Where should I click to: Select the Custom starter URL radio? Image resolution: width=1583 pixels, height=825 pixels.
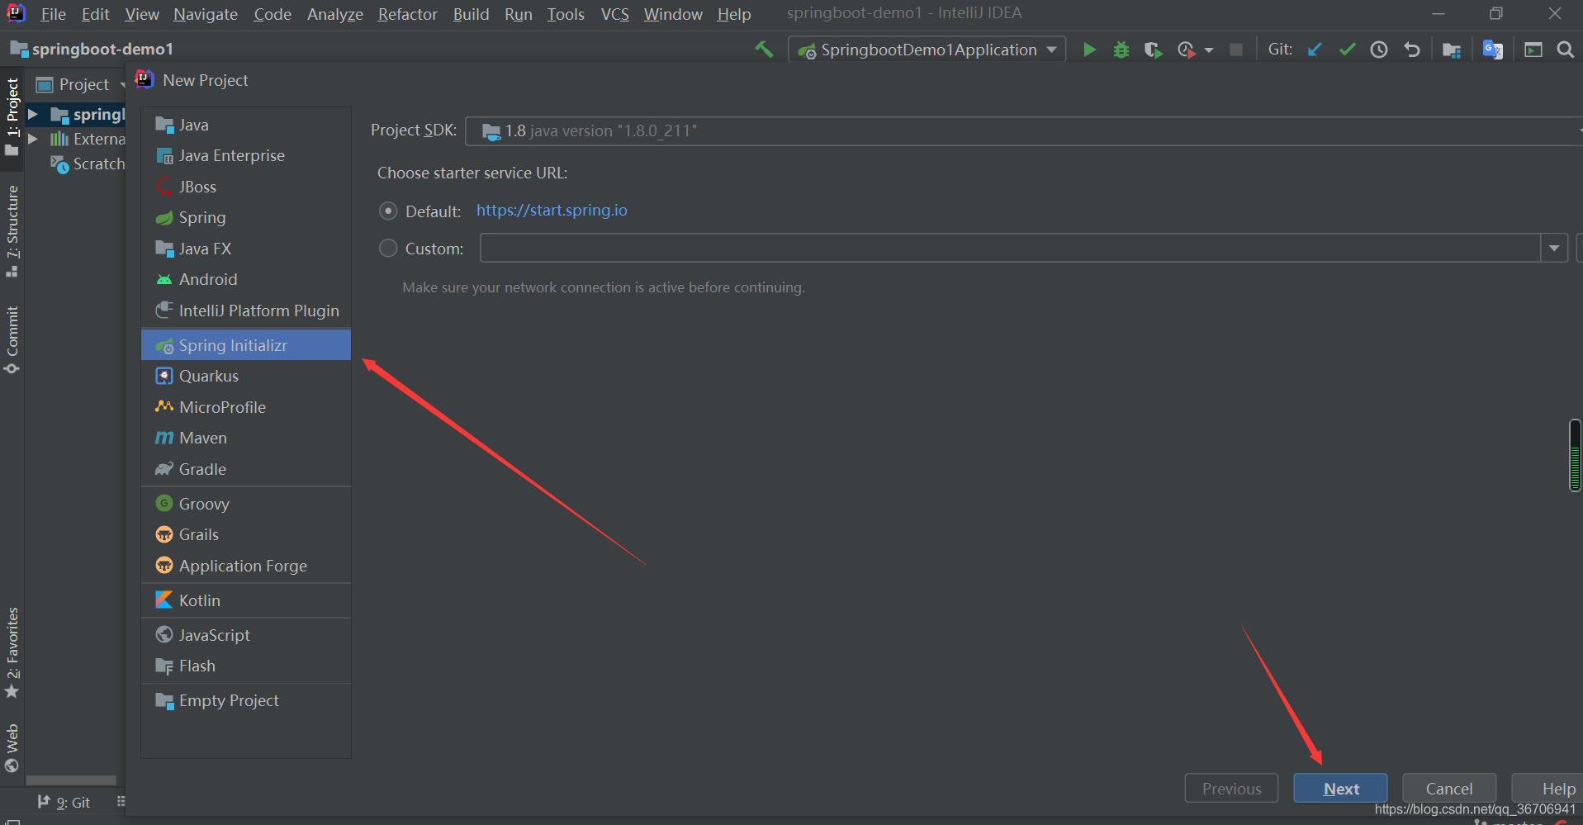coord(388,249)
